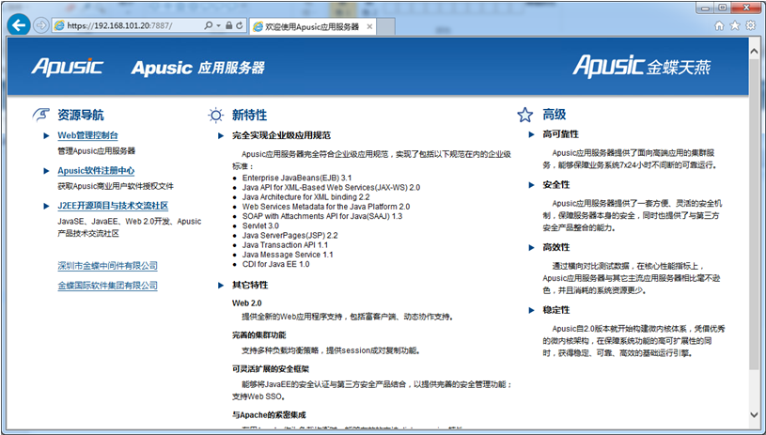Viewport: 766px width, 435px height.
Task: Click the 与Apache的紧密集成 subheading
Action: pos(269,415)
